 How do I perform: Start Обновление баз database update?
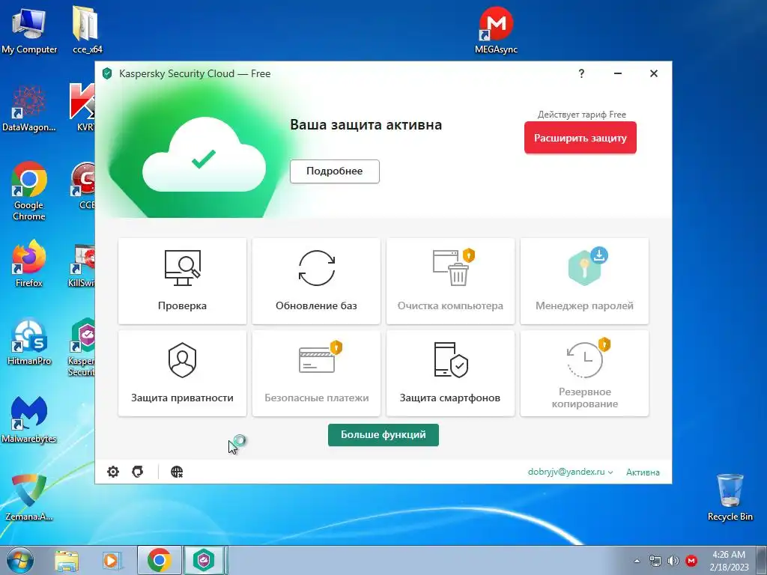tap(316, 281)
